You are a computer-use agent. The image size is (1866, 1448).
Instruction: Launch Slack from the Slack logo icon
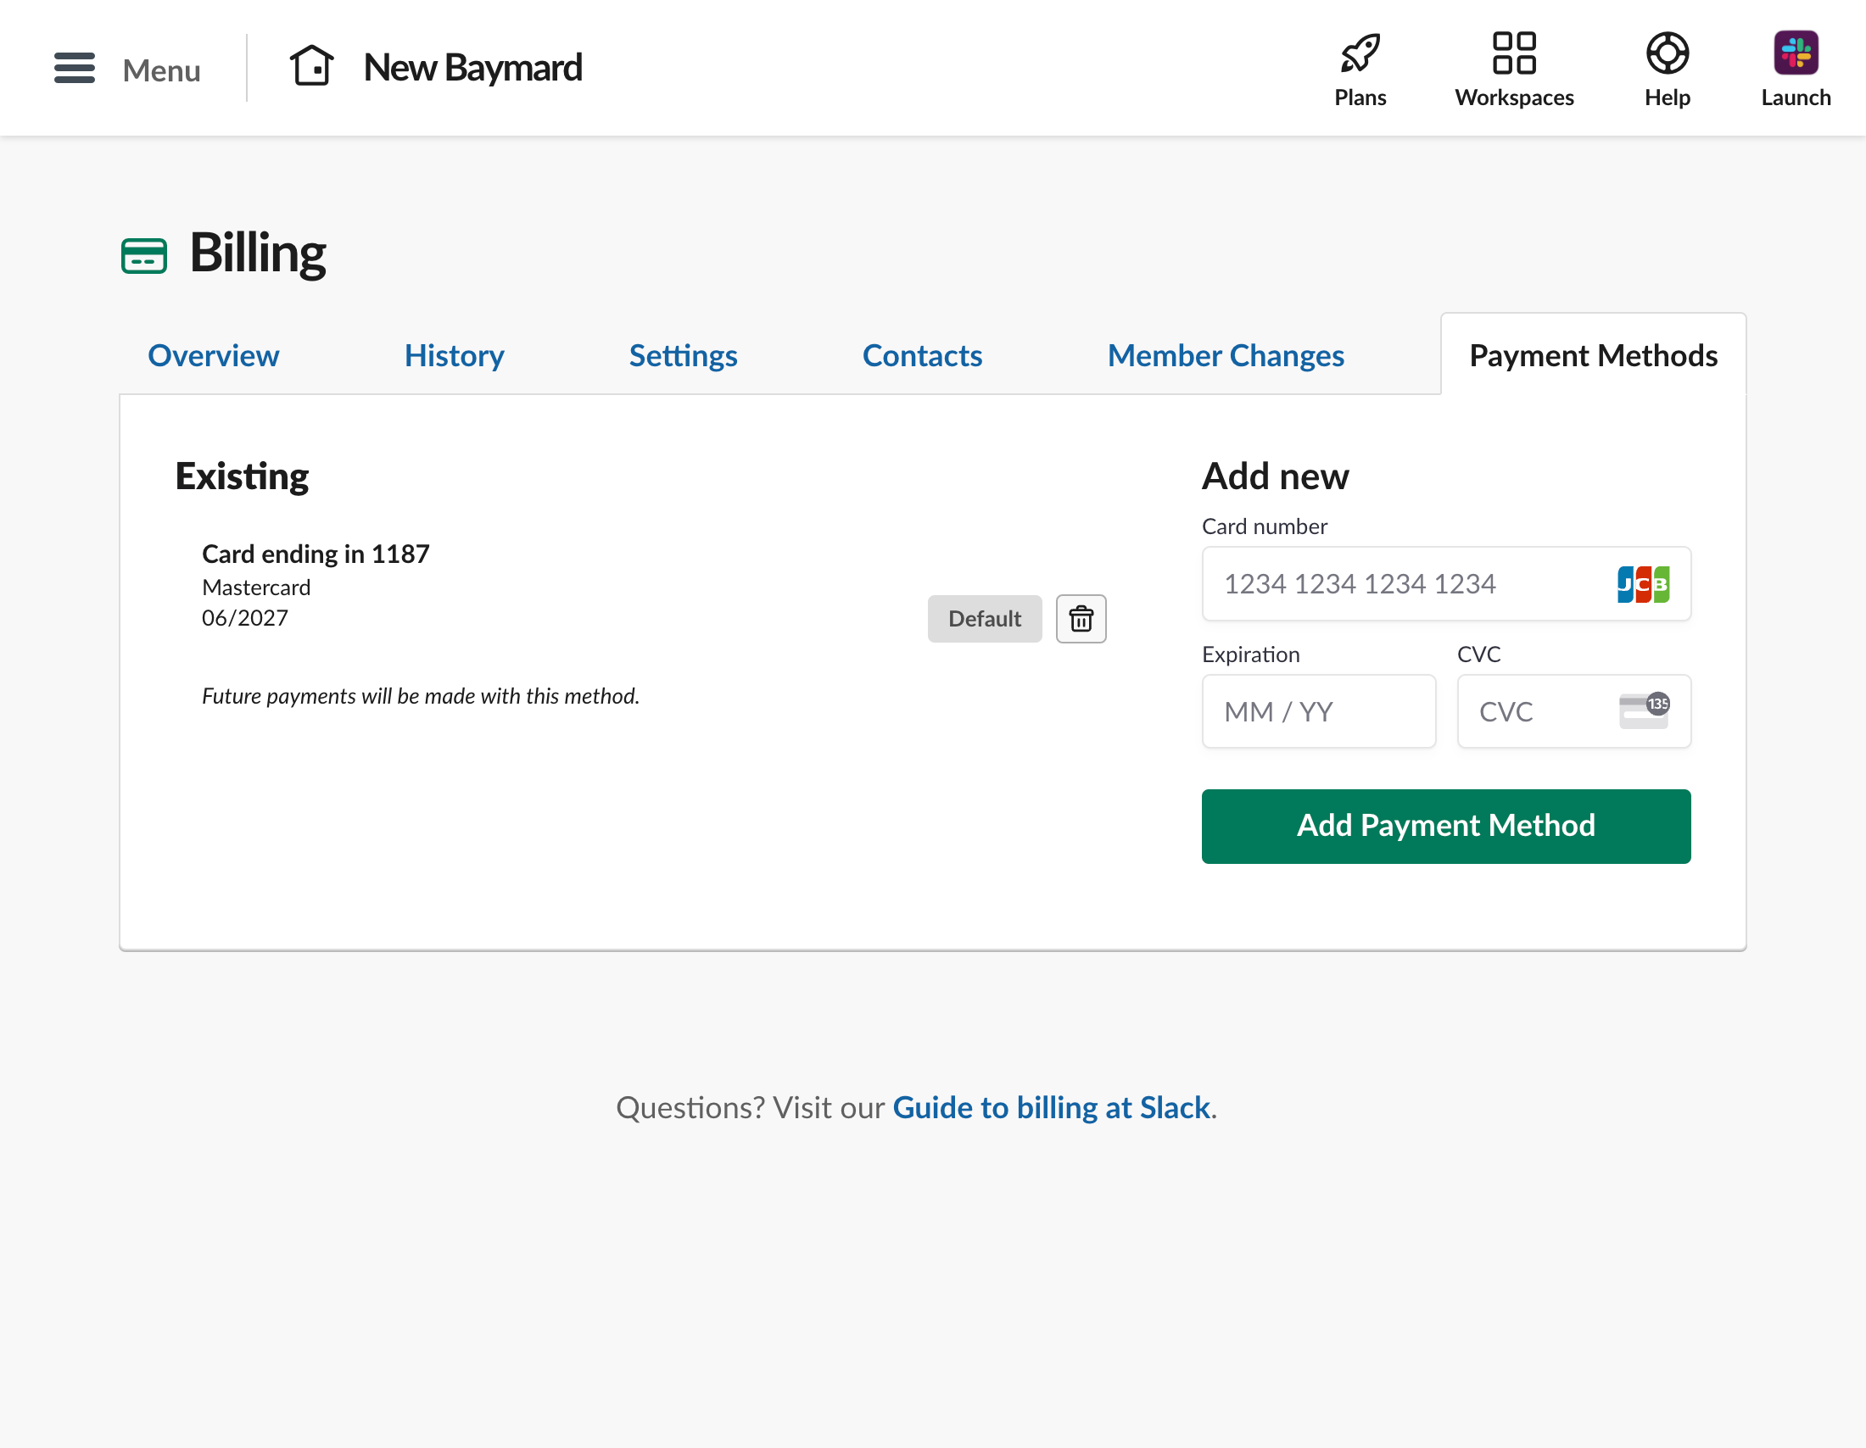1795,53
